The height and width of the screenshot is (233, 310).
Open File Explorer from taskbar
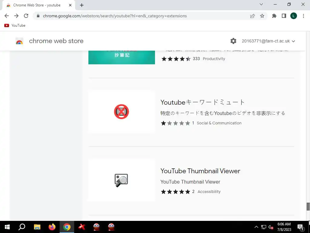click(x=37, y=227)
